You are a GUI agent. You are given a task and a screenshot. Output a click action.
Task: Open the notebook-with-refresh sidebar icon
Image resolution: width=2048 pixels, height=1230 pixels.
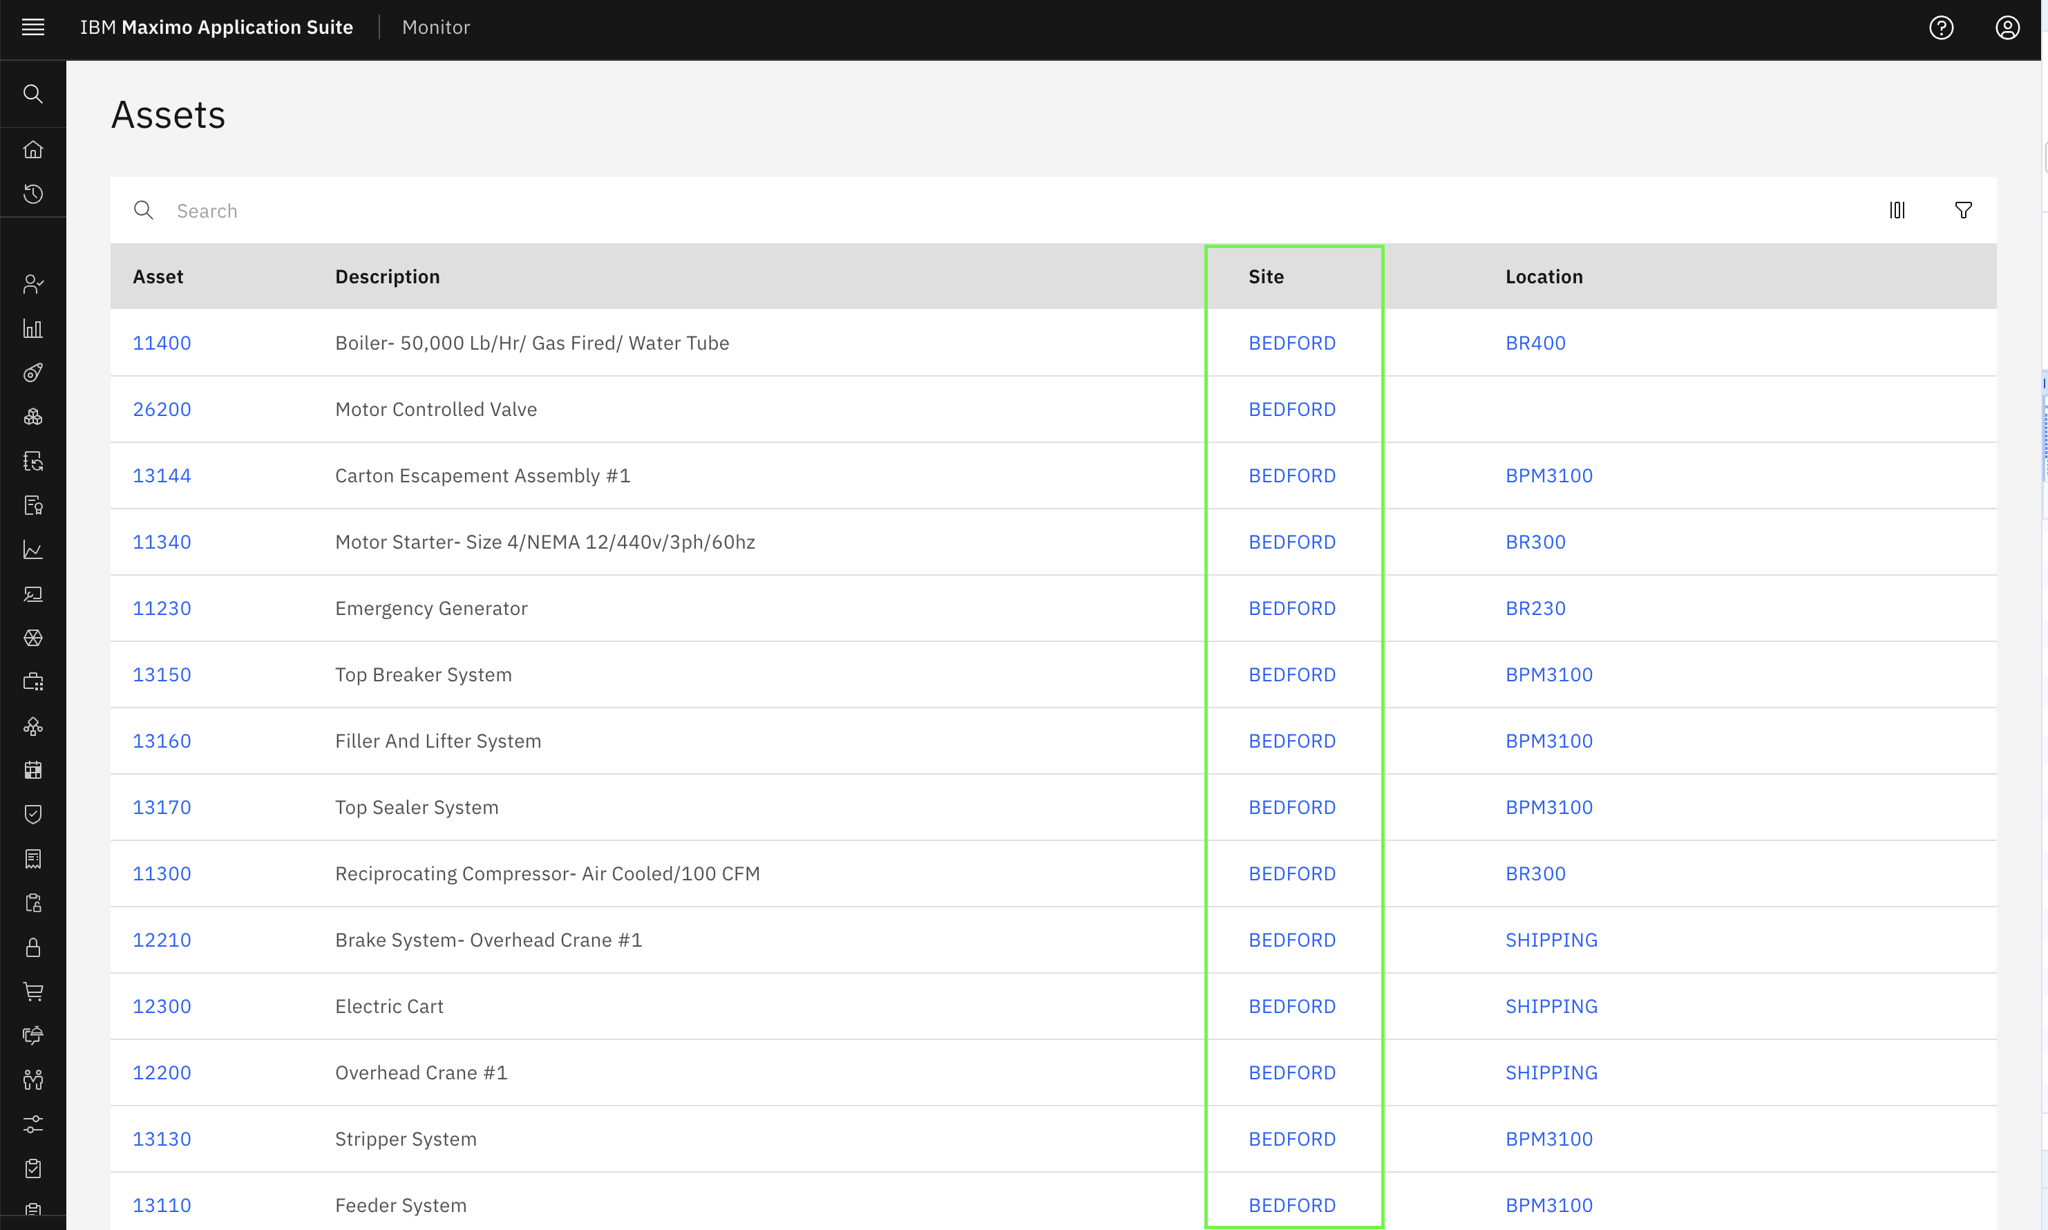(33, 461)
